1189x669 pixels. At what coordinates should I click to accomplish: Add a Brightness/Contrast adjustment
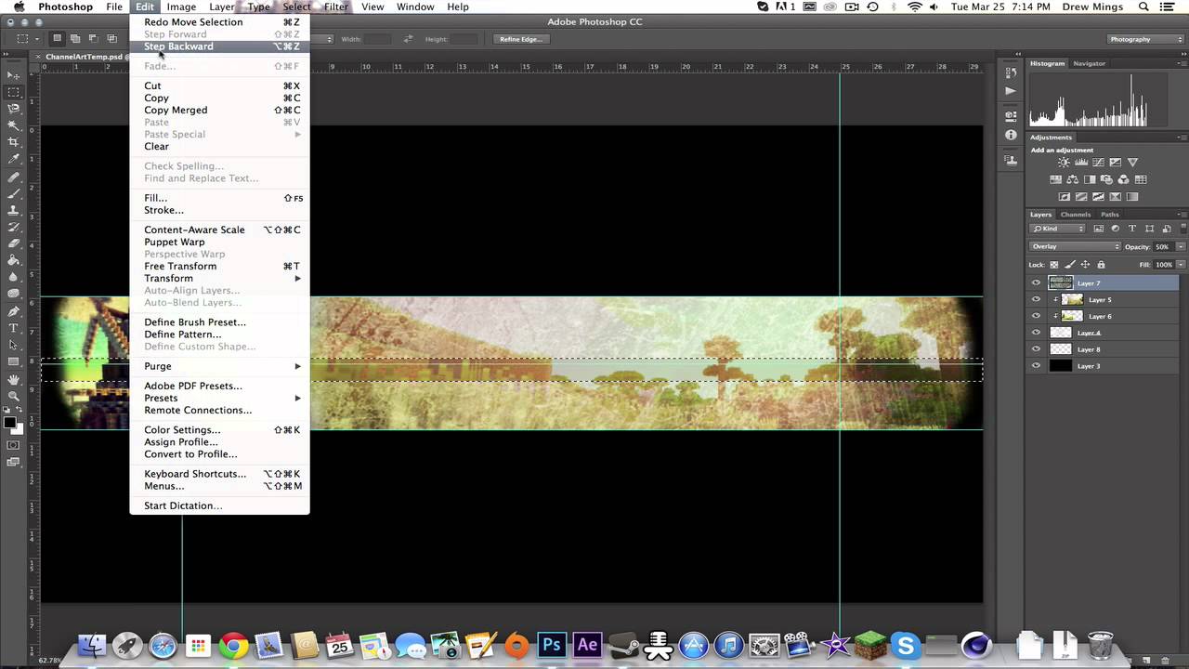[1064, 163]
